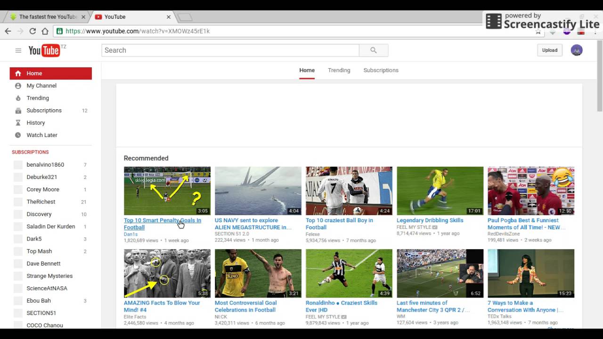Open the hamburger guide menu icon
The height and width of the screenshot is (339, 603).
18,50
